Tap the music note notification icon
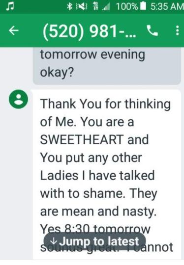 [10, 6]
